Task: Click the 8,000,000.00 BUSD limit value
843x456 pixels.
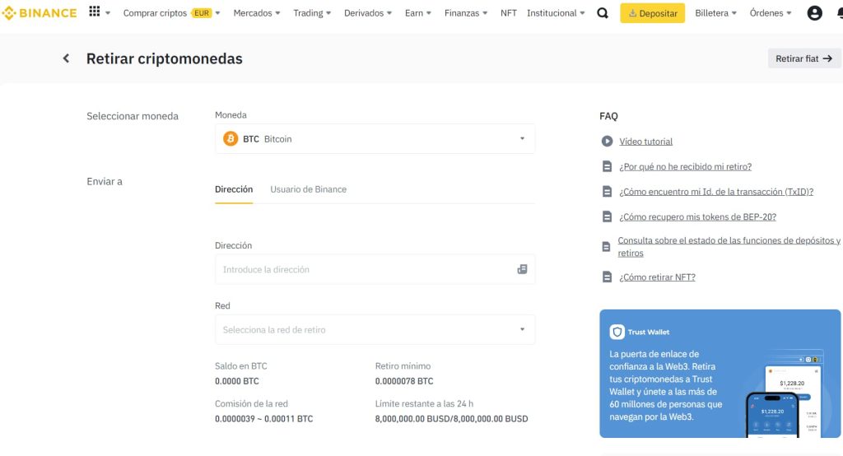Action: pyautogui.click(x=452, y=419)
